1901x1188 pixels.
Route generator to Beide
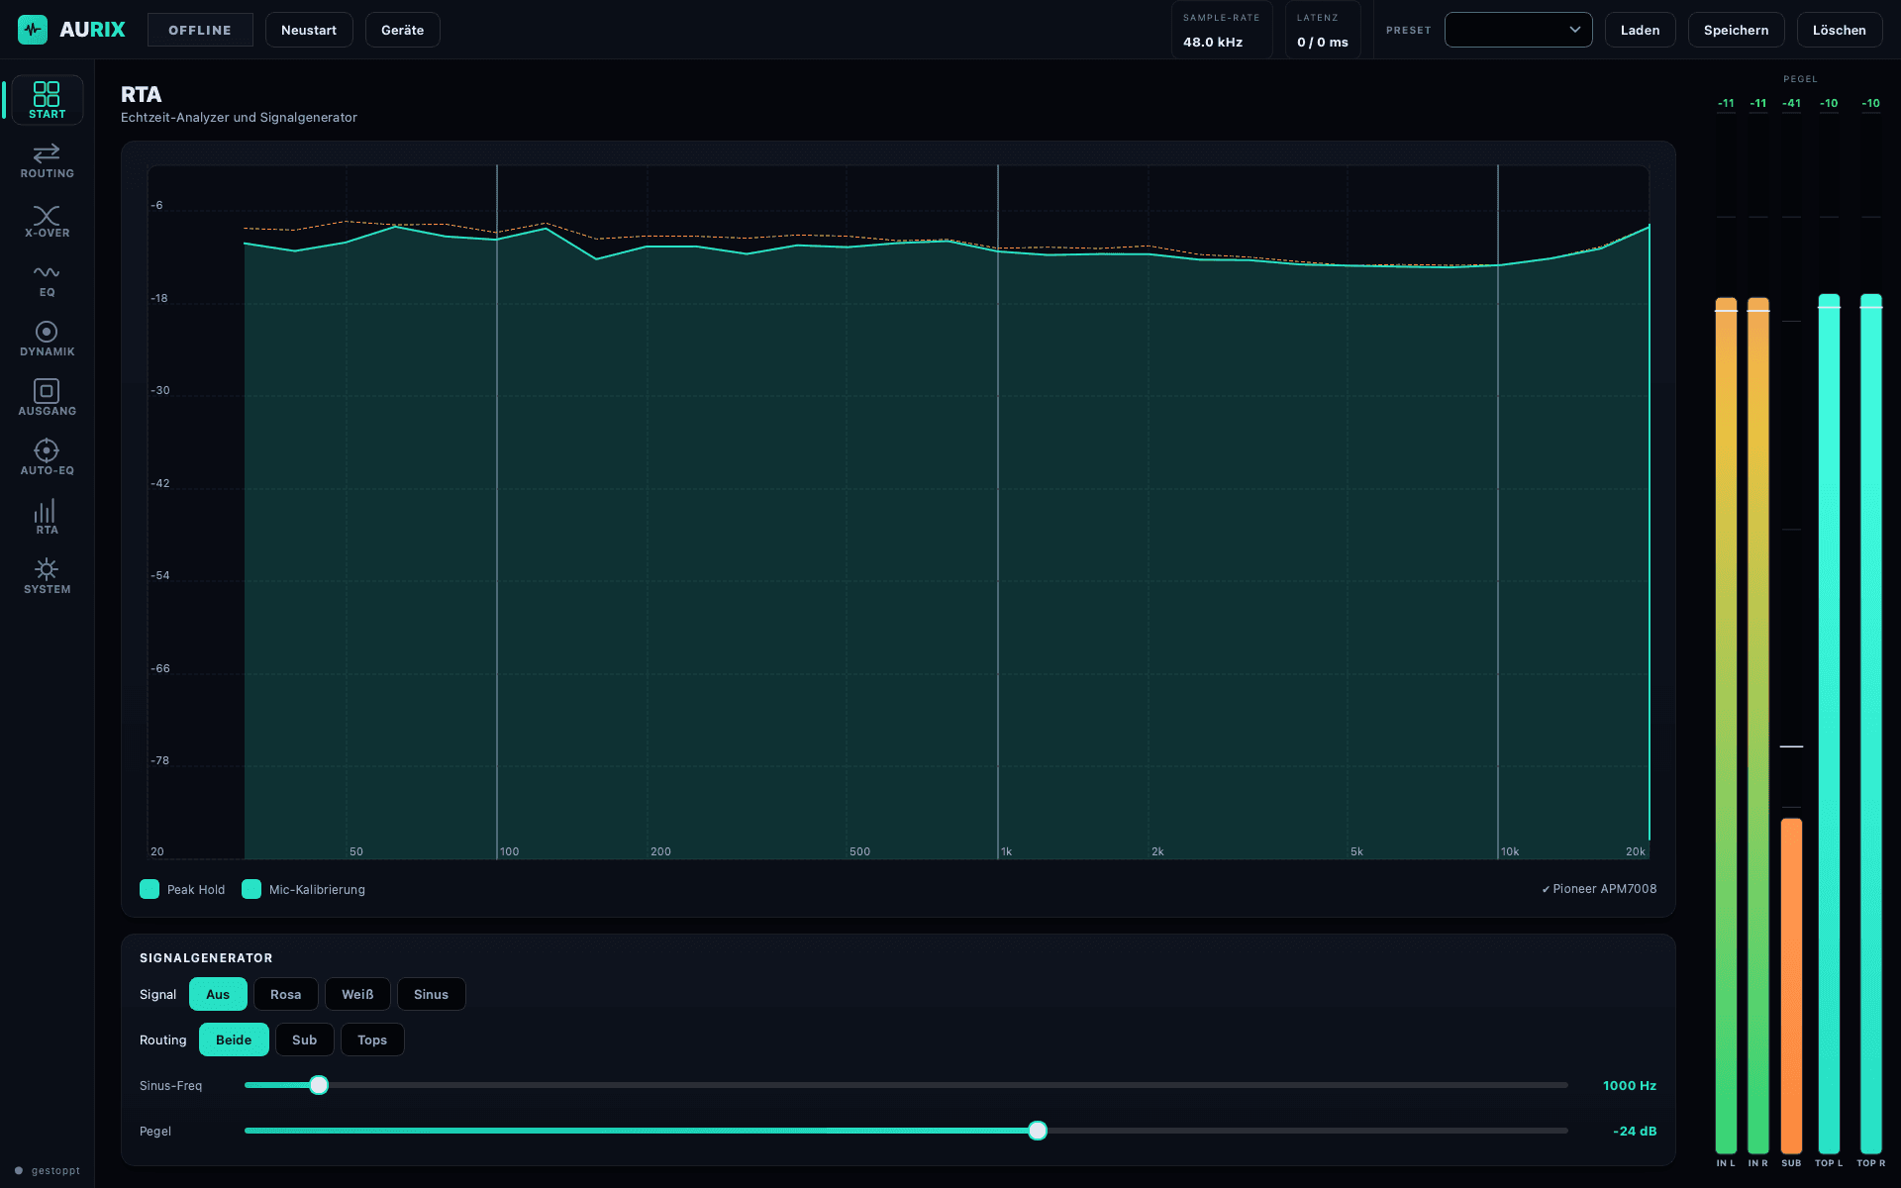[x=234, y=1039]
